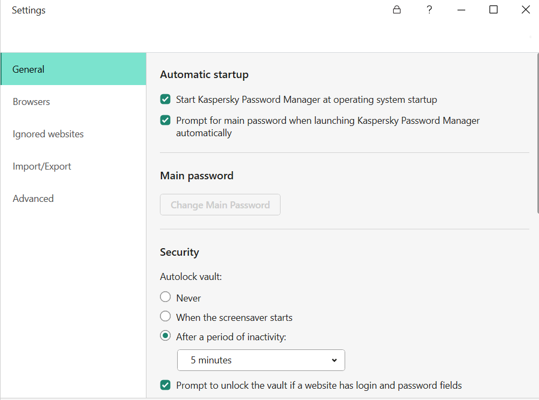This screenshot has width=539, height=400.
Task: Uncheck Prompt for main password option
Action: point(165,121)
